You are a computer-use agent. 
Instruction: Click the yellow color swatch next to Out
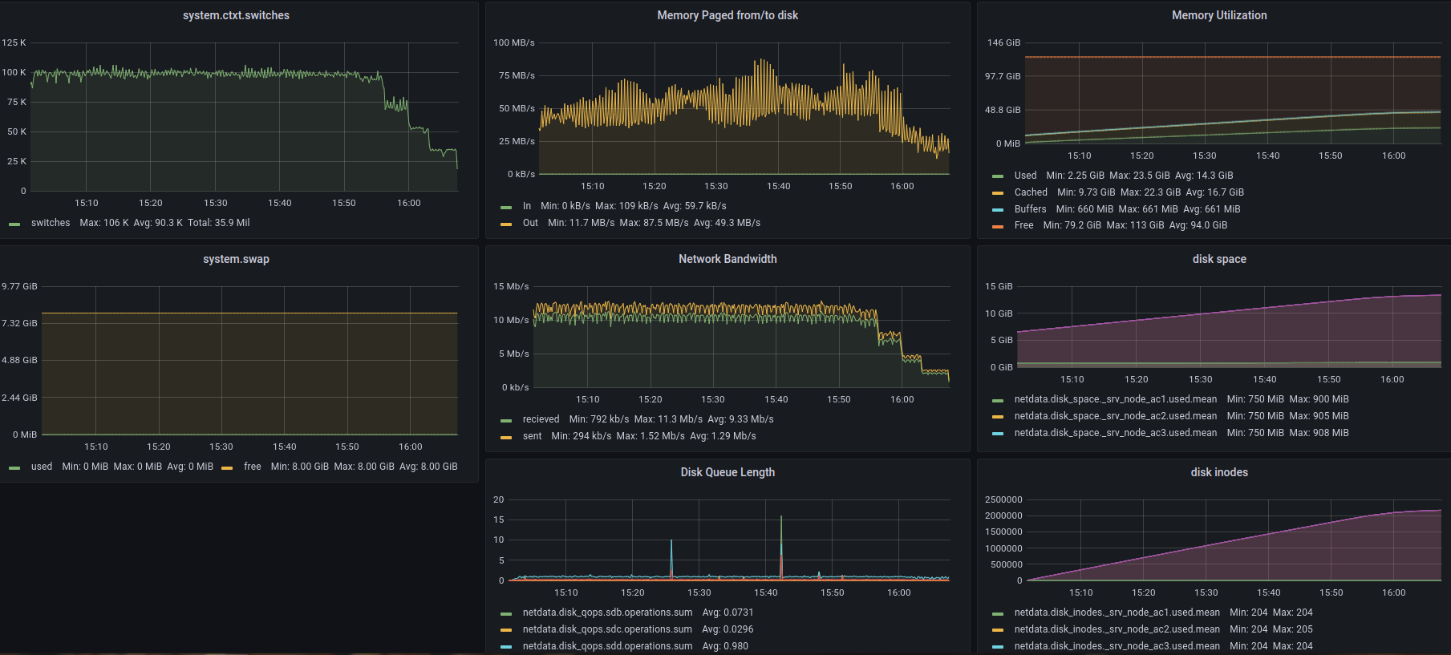click(506, 224)
